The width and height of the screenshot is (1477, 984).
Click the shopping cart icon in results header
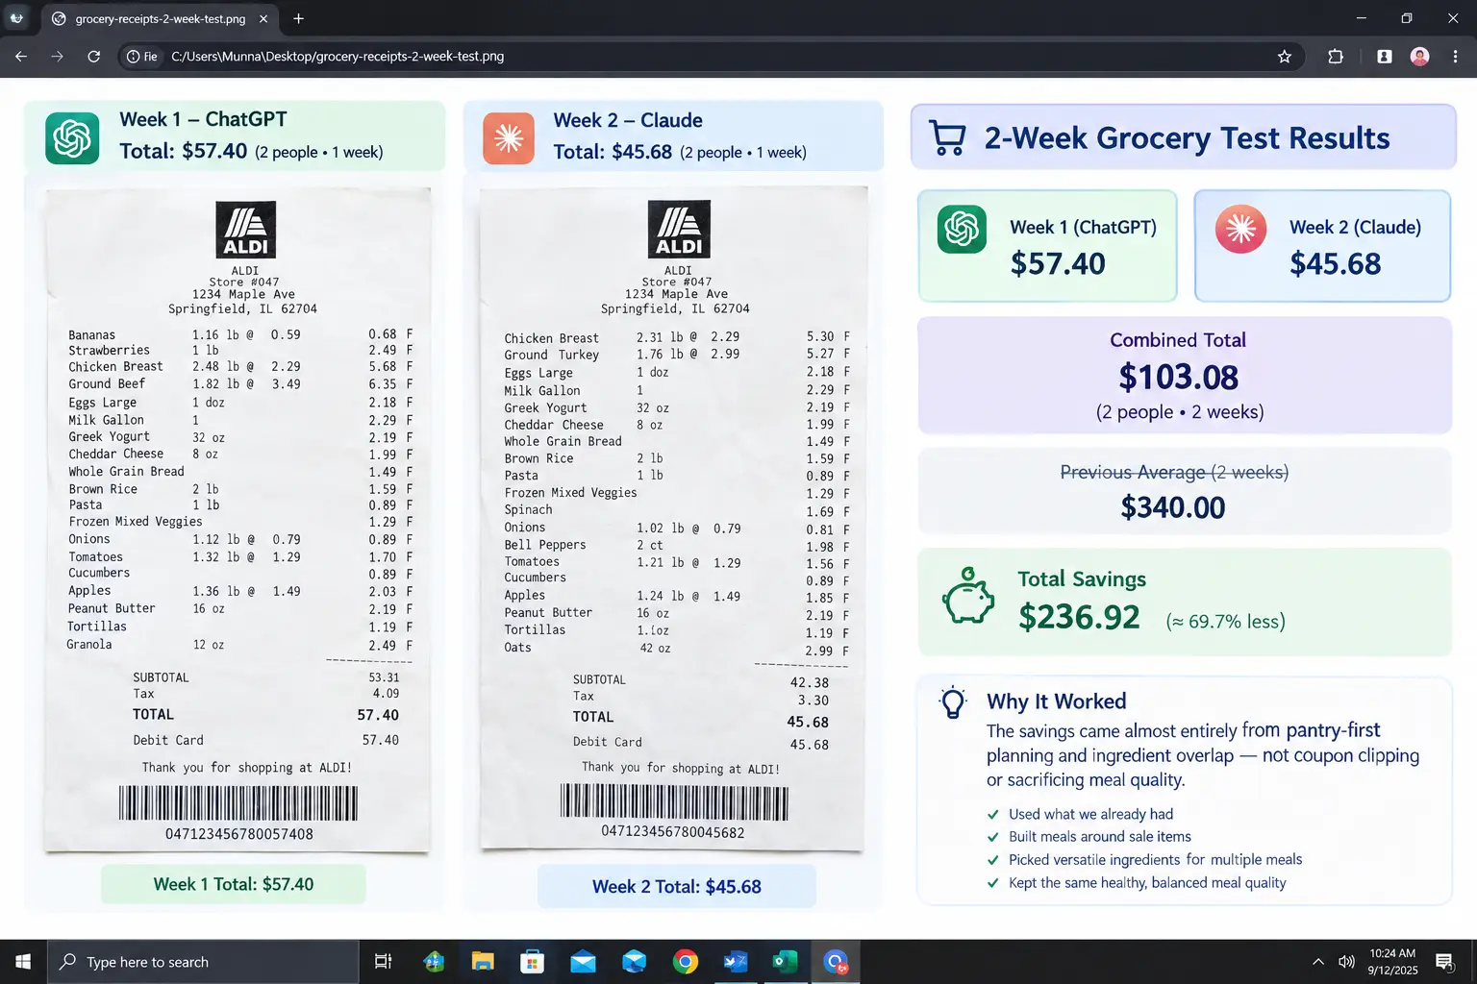pos(947,137)
